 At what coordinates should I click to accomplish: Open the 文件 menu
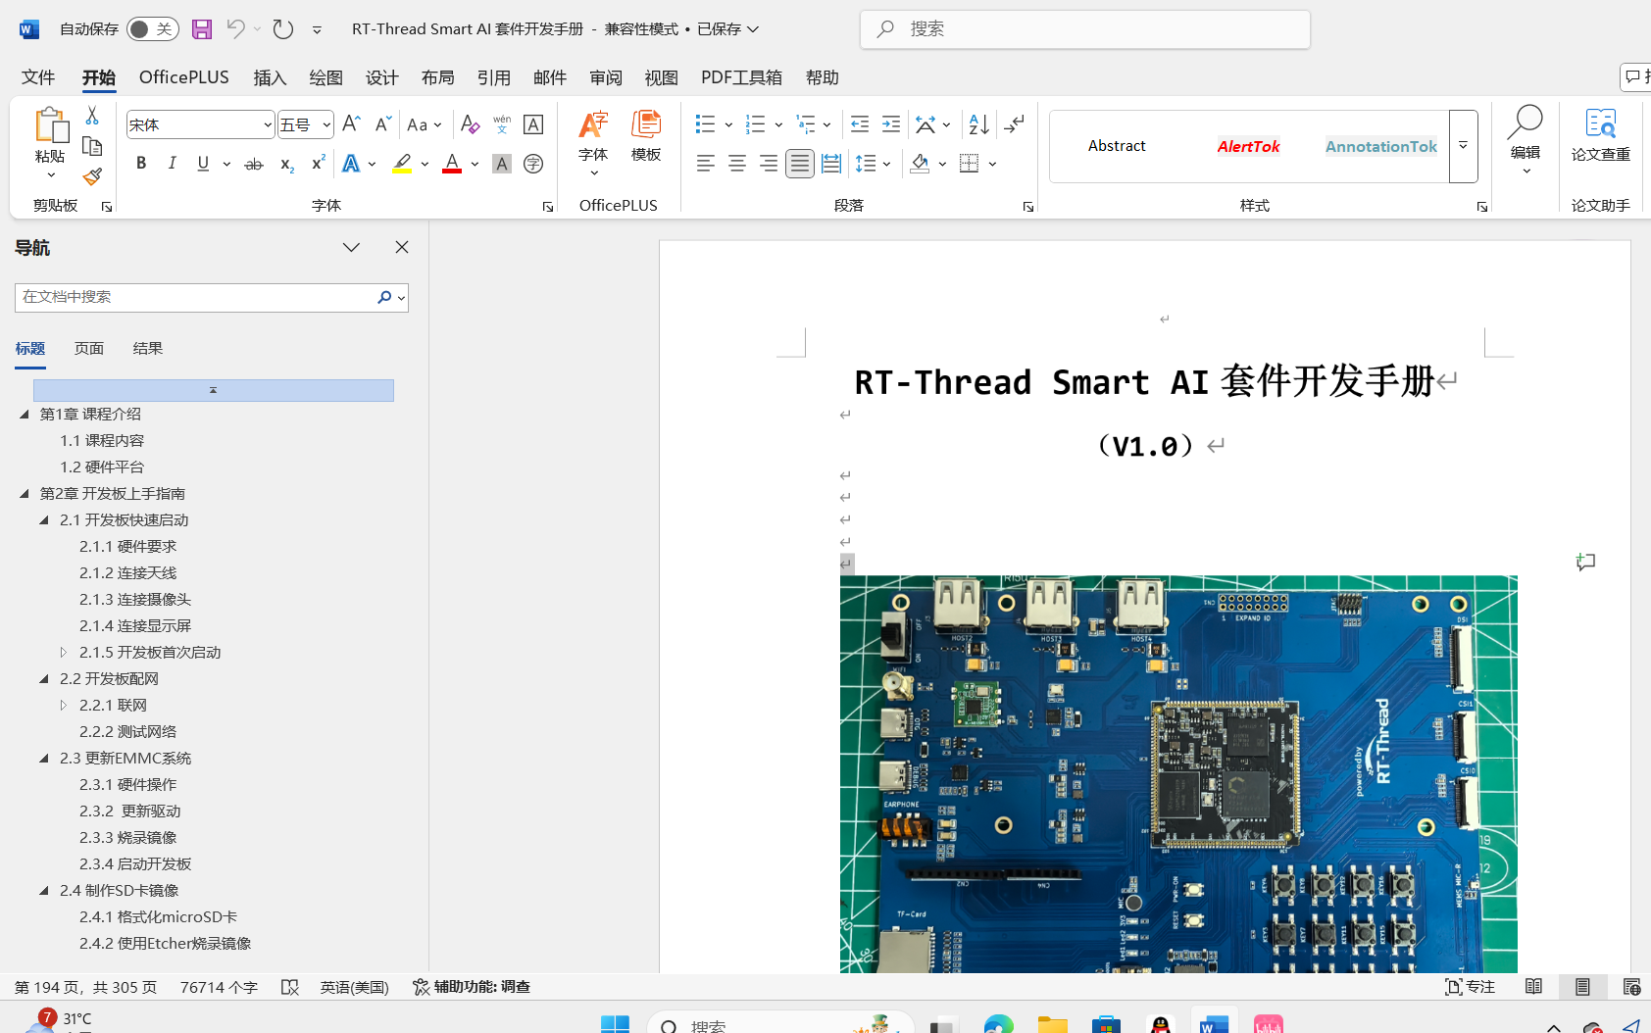38,77
